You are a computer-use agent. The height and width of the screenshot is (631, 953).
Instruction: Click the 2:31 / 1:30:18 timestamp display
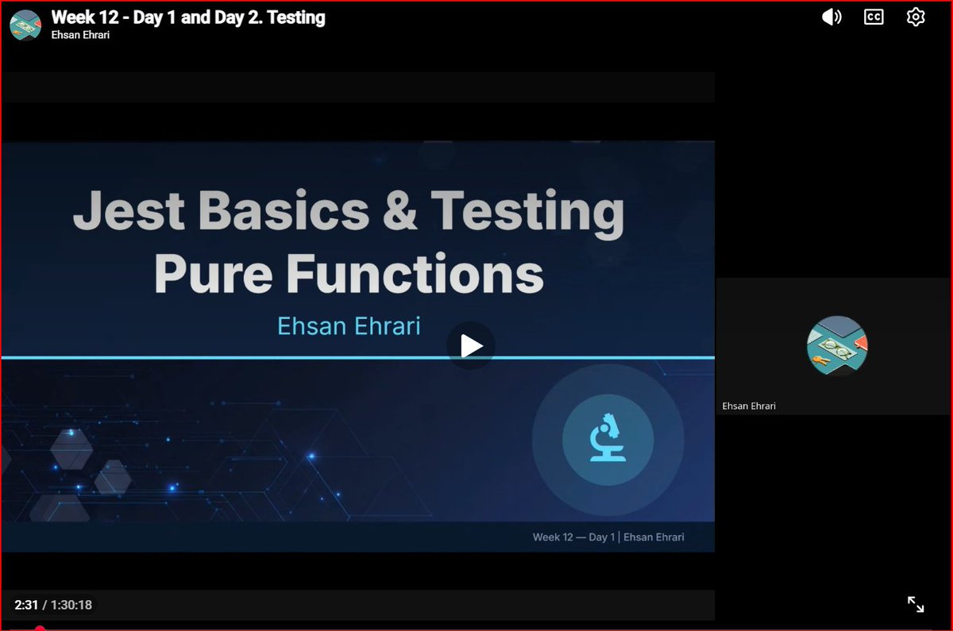[53, 605]
